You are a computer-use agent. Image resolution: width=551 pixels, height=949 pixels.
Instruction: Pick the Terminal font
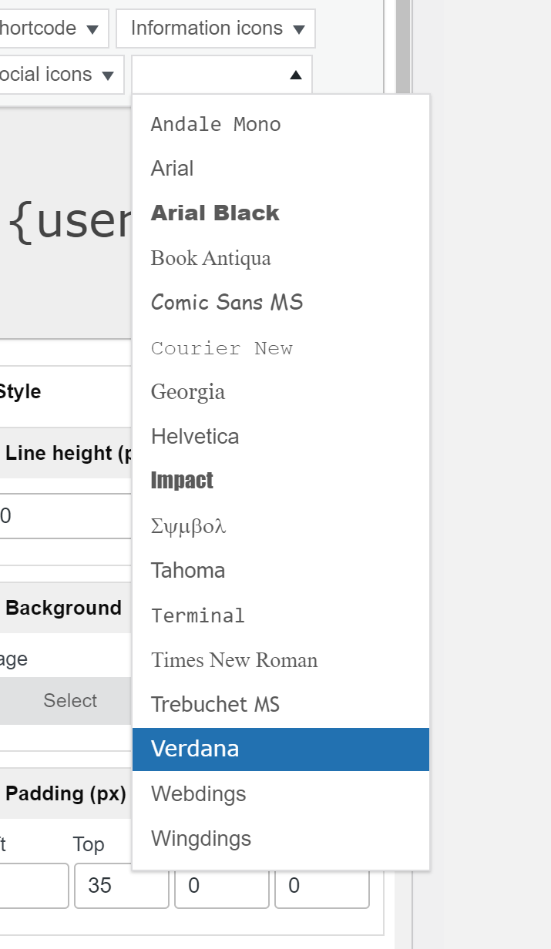pos(281,615)
